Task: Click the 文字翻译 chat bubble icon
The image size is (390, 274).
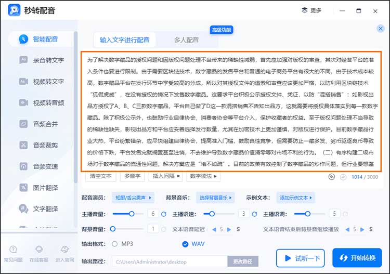Action: coord(23,209)
